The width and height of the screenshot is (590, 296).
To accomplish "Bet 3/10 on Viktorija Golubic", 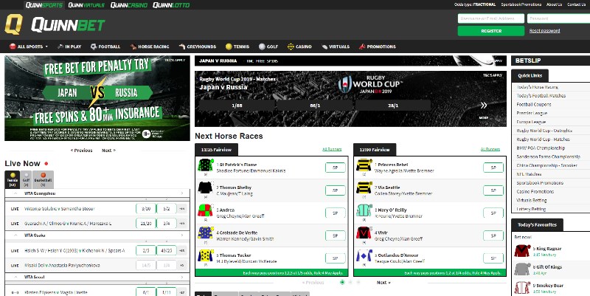I will pyautogui.click(x=146, y=209).
